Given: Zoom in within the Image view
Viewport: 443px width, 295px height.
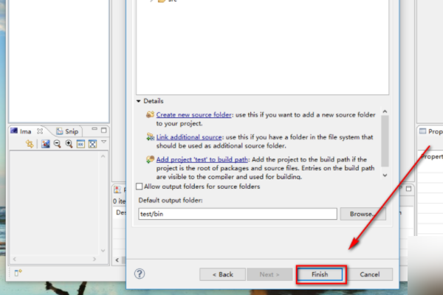Looking at the screenshot, I should click(x=69, y=144).
